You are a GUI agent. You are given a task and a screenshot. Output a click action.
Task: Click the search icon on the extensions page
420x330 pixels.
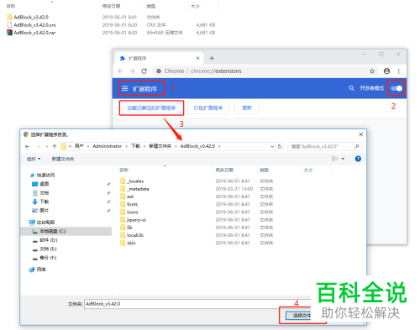coord(351,88)
